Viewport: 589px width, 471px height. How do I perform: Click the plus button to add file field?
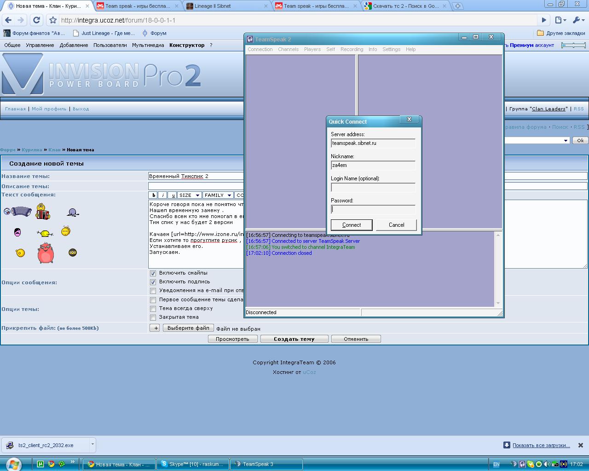(x=155, y=328)
